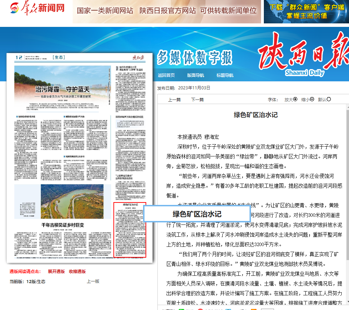Viewport: 349px width, 310px height.
Task: Click the top banner 国家一类新闻网站 advertisement
Action: pos(166,11)
